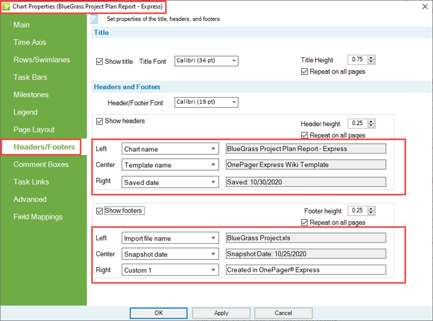Click the Footer height value field

pyautogui.click(x=358, y=211)
